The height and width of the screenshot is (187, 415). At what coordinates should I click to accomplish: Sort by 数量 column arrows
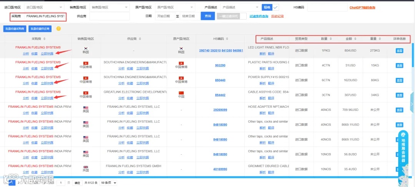pyautogui.click(x=330, y=39)
